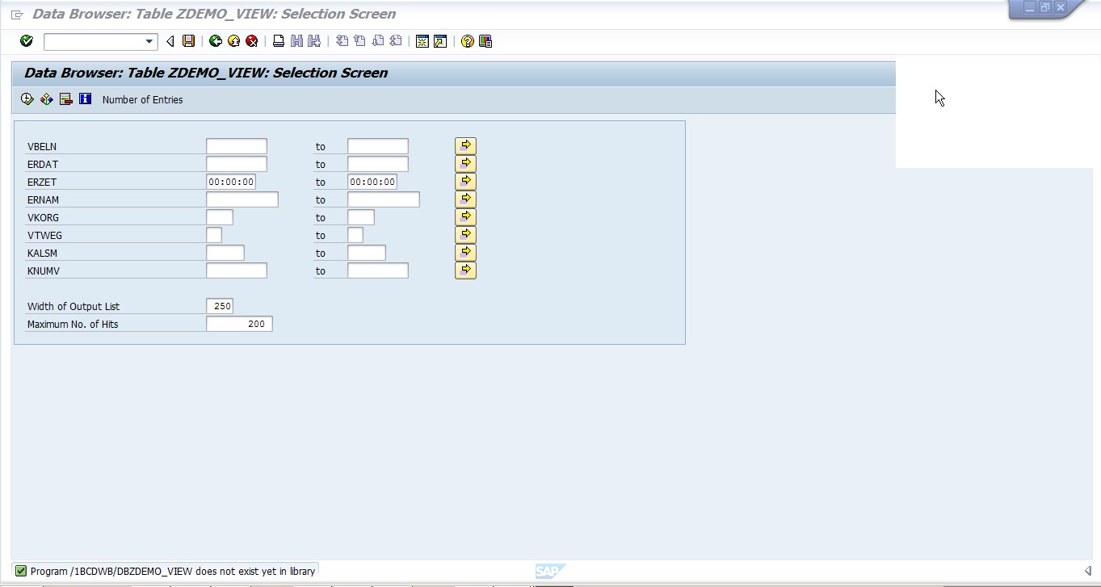The height and width of the screenshot is (587, 1101).
Task: Click the Maximum No. of Hits field
Action: pos(239,323)
